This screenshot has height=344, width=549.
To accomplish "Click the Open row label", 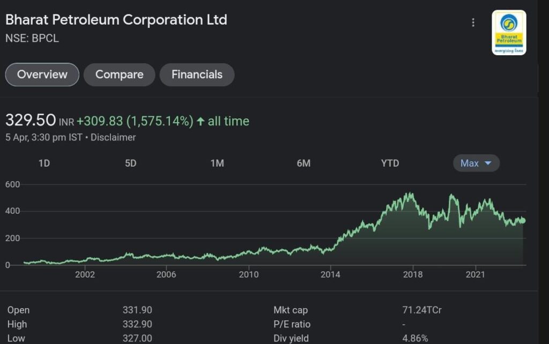I will (19, 310).
